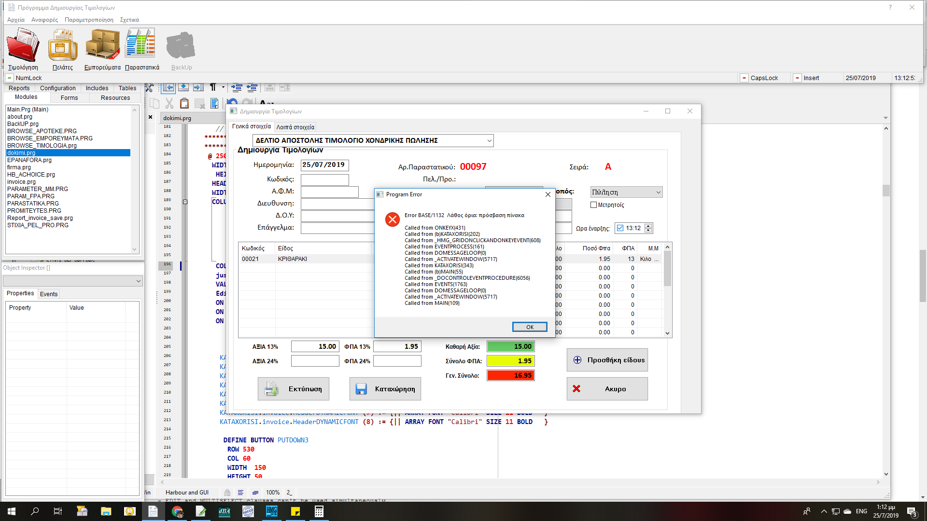The image size is (927, 521).
Task: Close the dokimi.prg editor tab
Action: [x=150, y=117]
